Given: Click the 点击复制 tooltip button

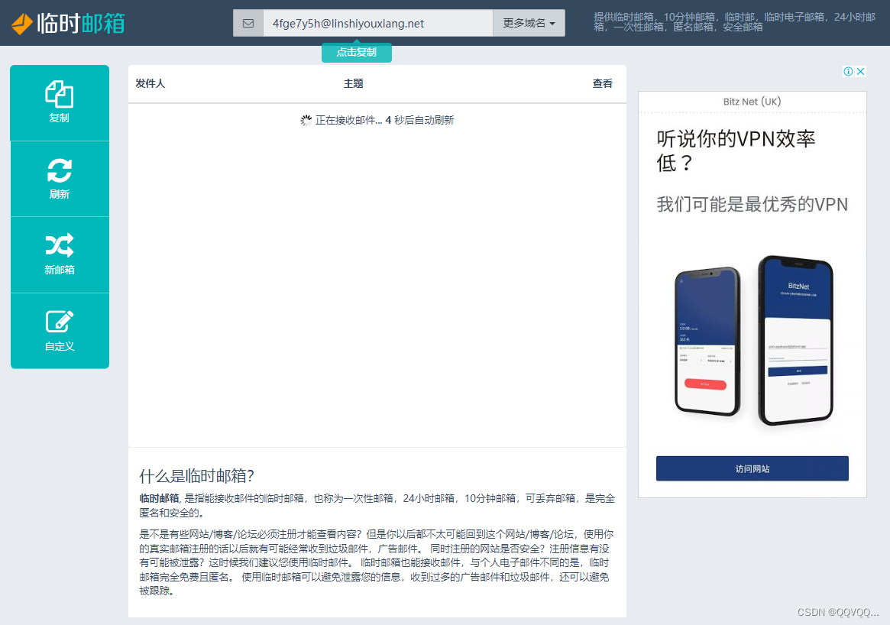Looking at the screenshot, I should [x=357, y=52].
